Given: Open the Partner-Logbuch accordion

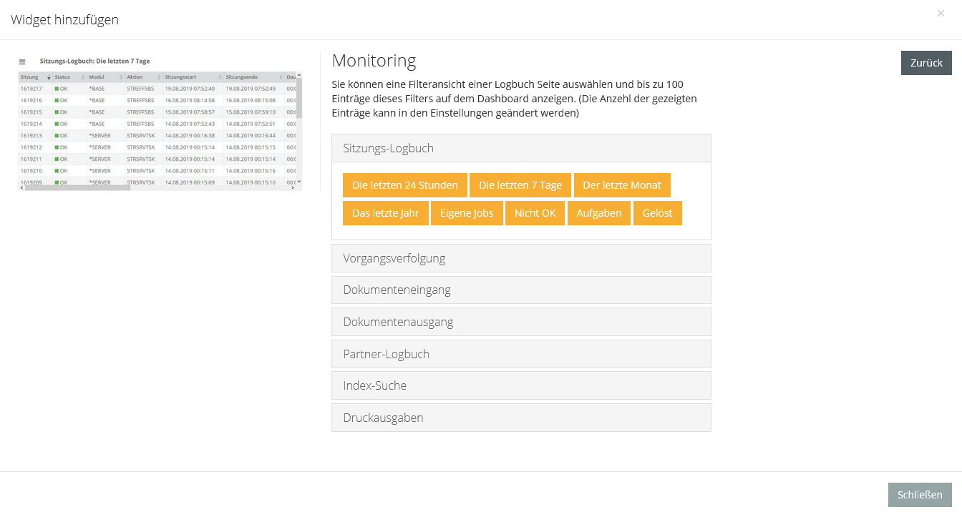Looking at the screenshot, I should coord(521,354).
